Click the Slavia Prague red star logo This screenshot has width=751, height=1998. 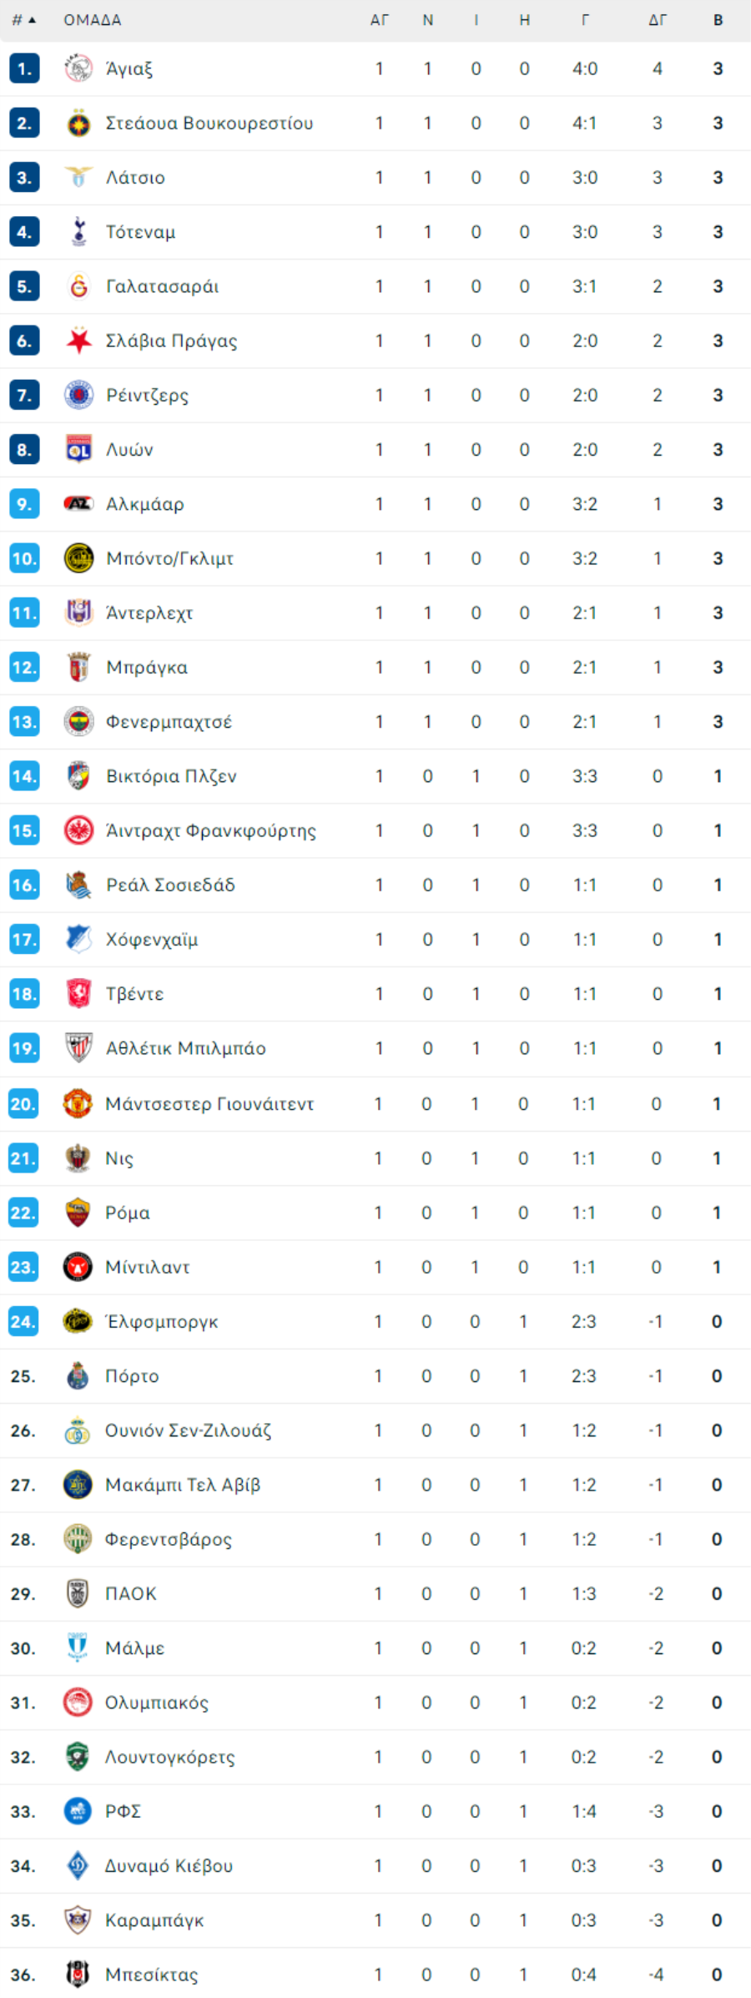click(78, 341)
